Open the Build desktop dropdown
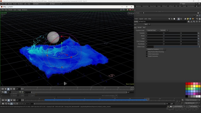The image size is (201, 113). click(41, 4)
